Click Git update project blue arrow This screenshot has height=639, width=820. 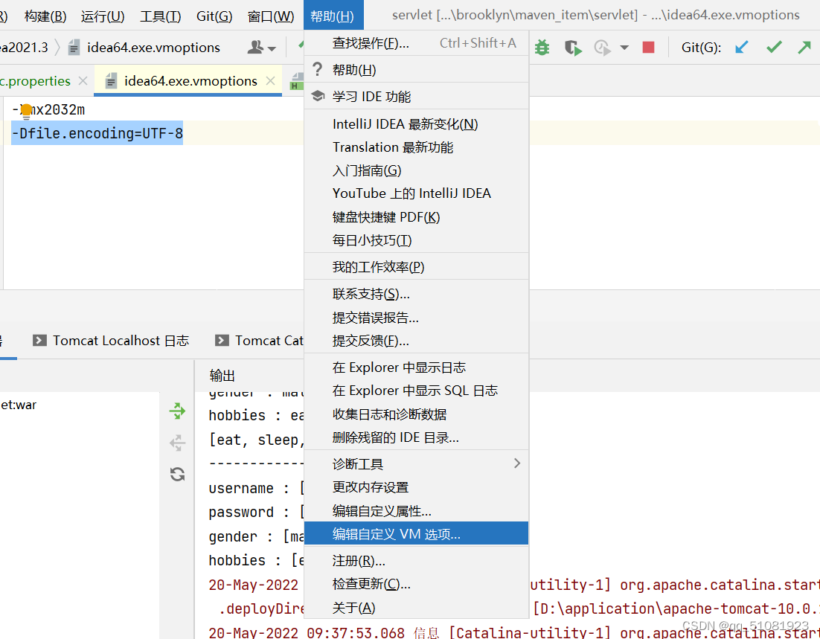pyautogui.click(x=742, y=48)
